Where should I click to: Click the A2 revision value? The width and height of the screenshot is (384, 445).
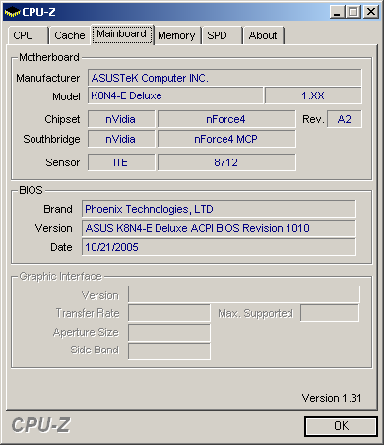point(345,119)
